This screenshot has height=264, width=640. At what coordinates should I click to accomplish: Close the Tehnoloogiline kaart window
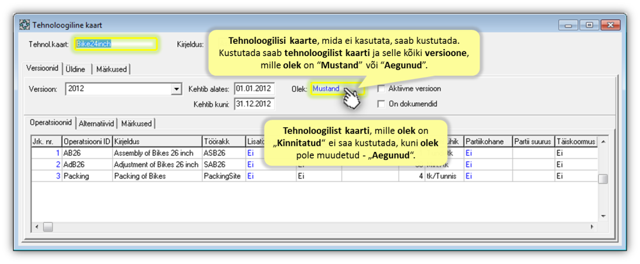[610, 25]
